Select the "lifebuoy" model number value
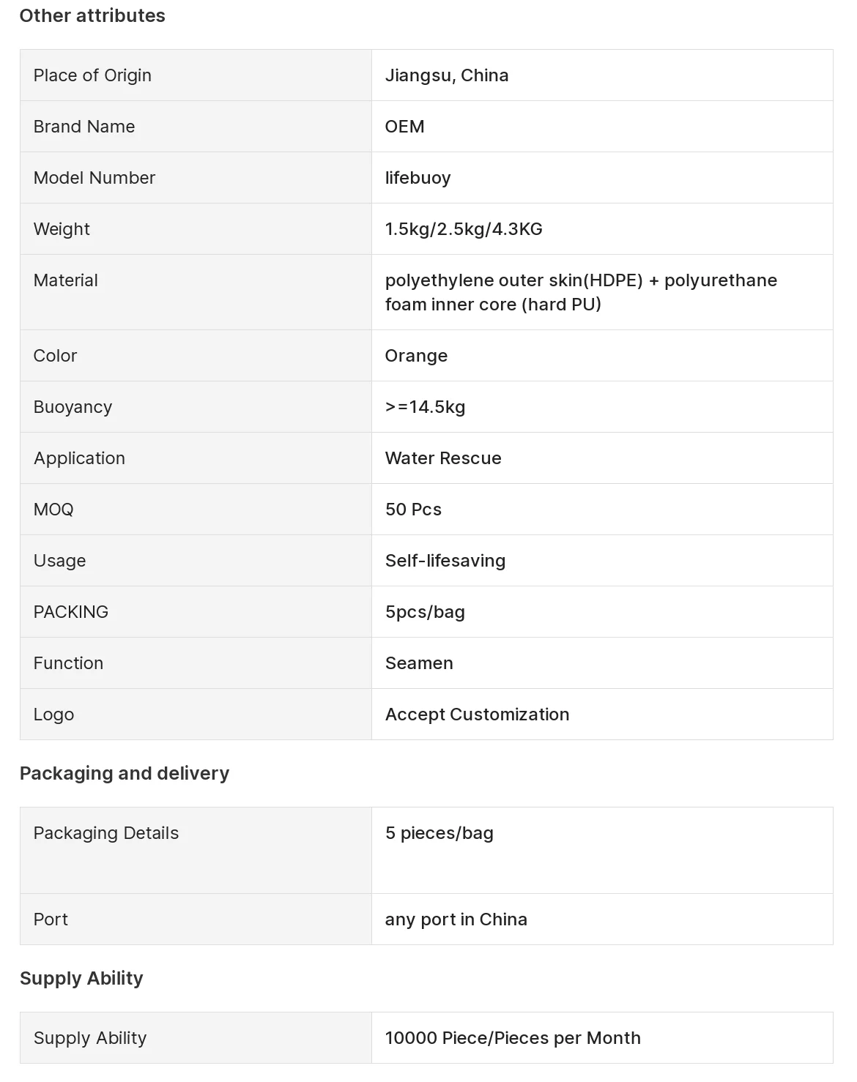 [x=418, y=178]
